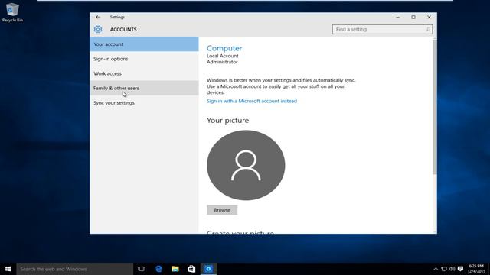Image resolution: width=490 pixels, height=275 pixels.
Task: Click the back arrow in Settings
Action: pyautogui.click(x=98, y=17)
